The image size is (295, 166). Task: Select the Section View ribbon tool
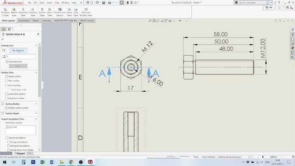coord(42,12)
